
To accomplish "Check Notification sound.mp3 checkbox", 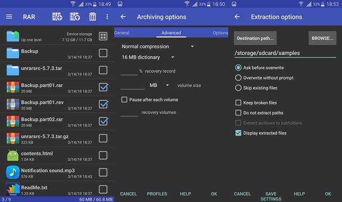I will (103, 172).
